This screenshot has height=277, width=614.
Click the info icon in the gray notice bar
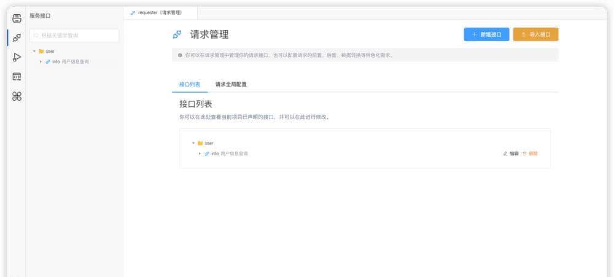[x=180, y=55]
